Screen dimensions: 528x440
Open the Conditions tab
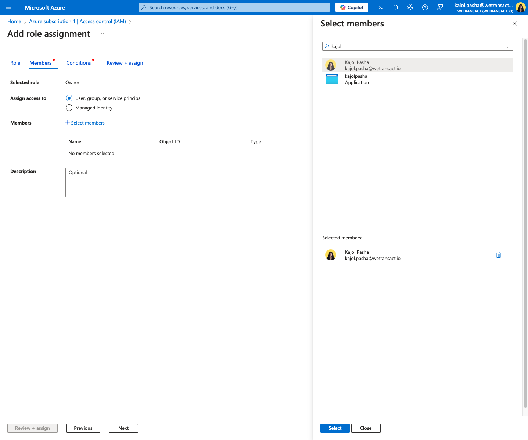pos(79,63)
